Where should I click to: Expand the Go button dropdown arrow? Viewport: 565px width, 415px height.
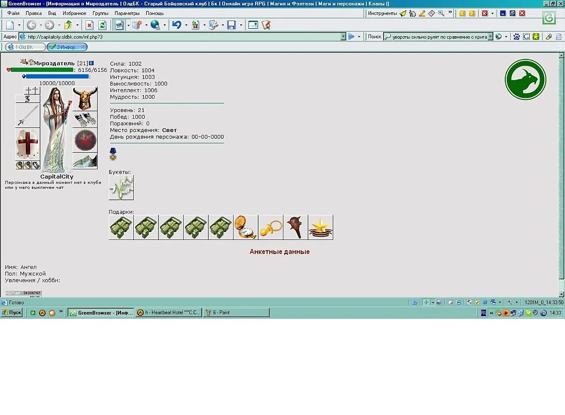(359, 37)
